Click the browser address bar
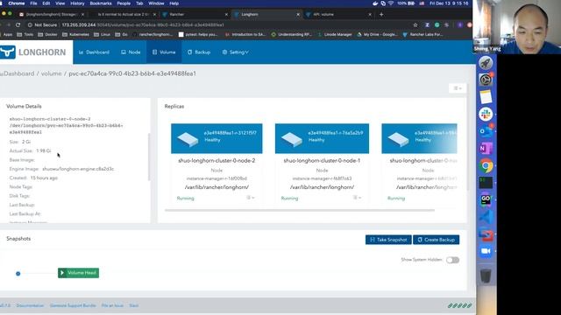The width and height of the screenshot is (561, 315). point(218,25)
